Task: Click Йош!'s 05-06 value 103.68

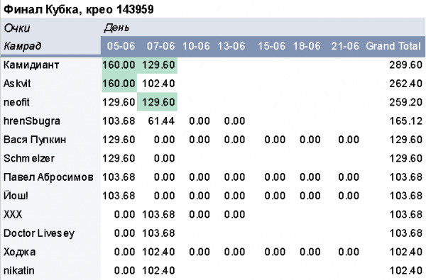Action: tap(119, 196)
